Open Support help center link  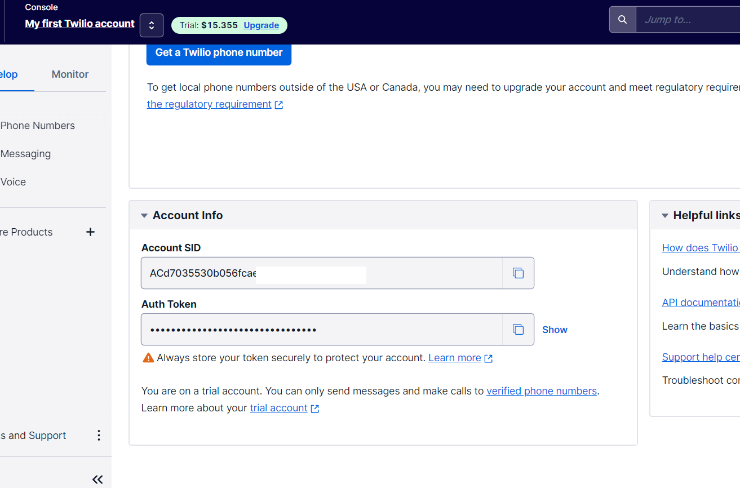pos(701,357)
